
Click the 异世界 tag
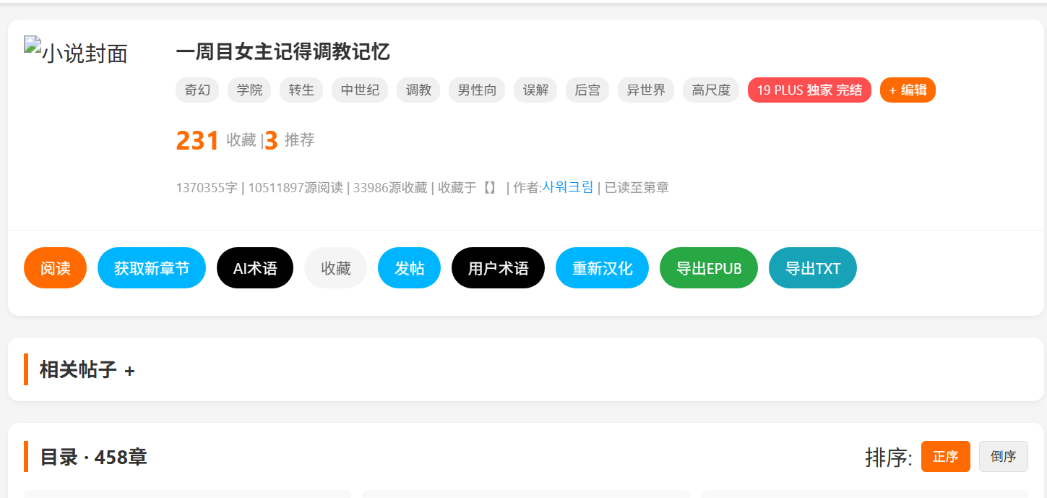point(645,90)
